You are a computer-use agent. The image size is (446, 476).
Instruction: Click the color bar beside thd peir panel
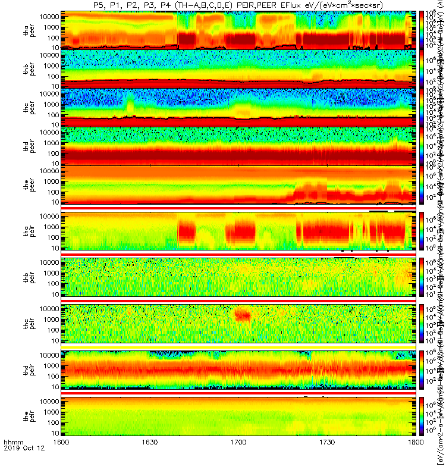pos(422,369)
